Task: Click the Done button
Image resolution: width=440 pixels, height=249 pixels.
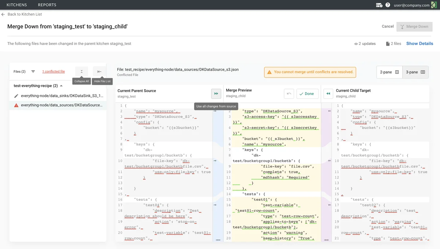Action: [x=307, y=94]
